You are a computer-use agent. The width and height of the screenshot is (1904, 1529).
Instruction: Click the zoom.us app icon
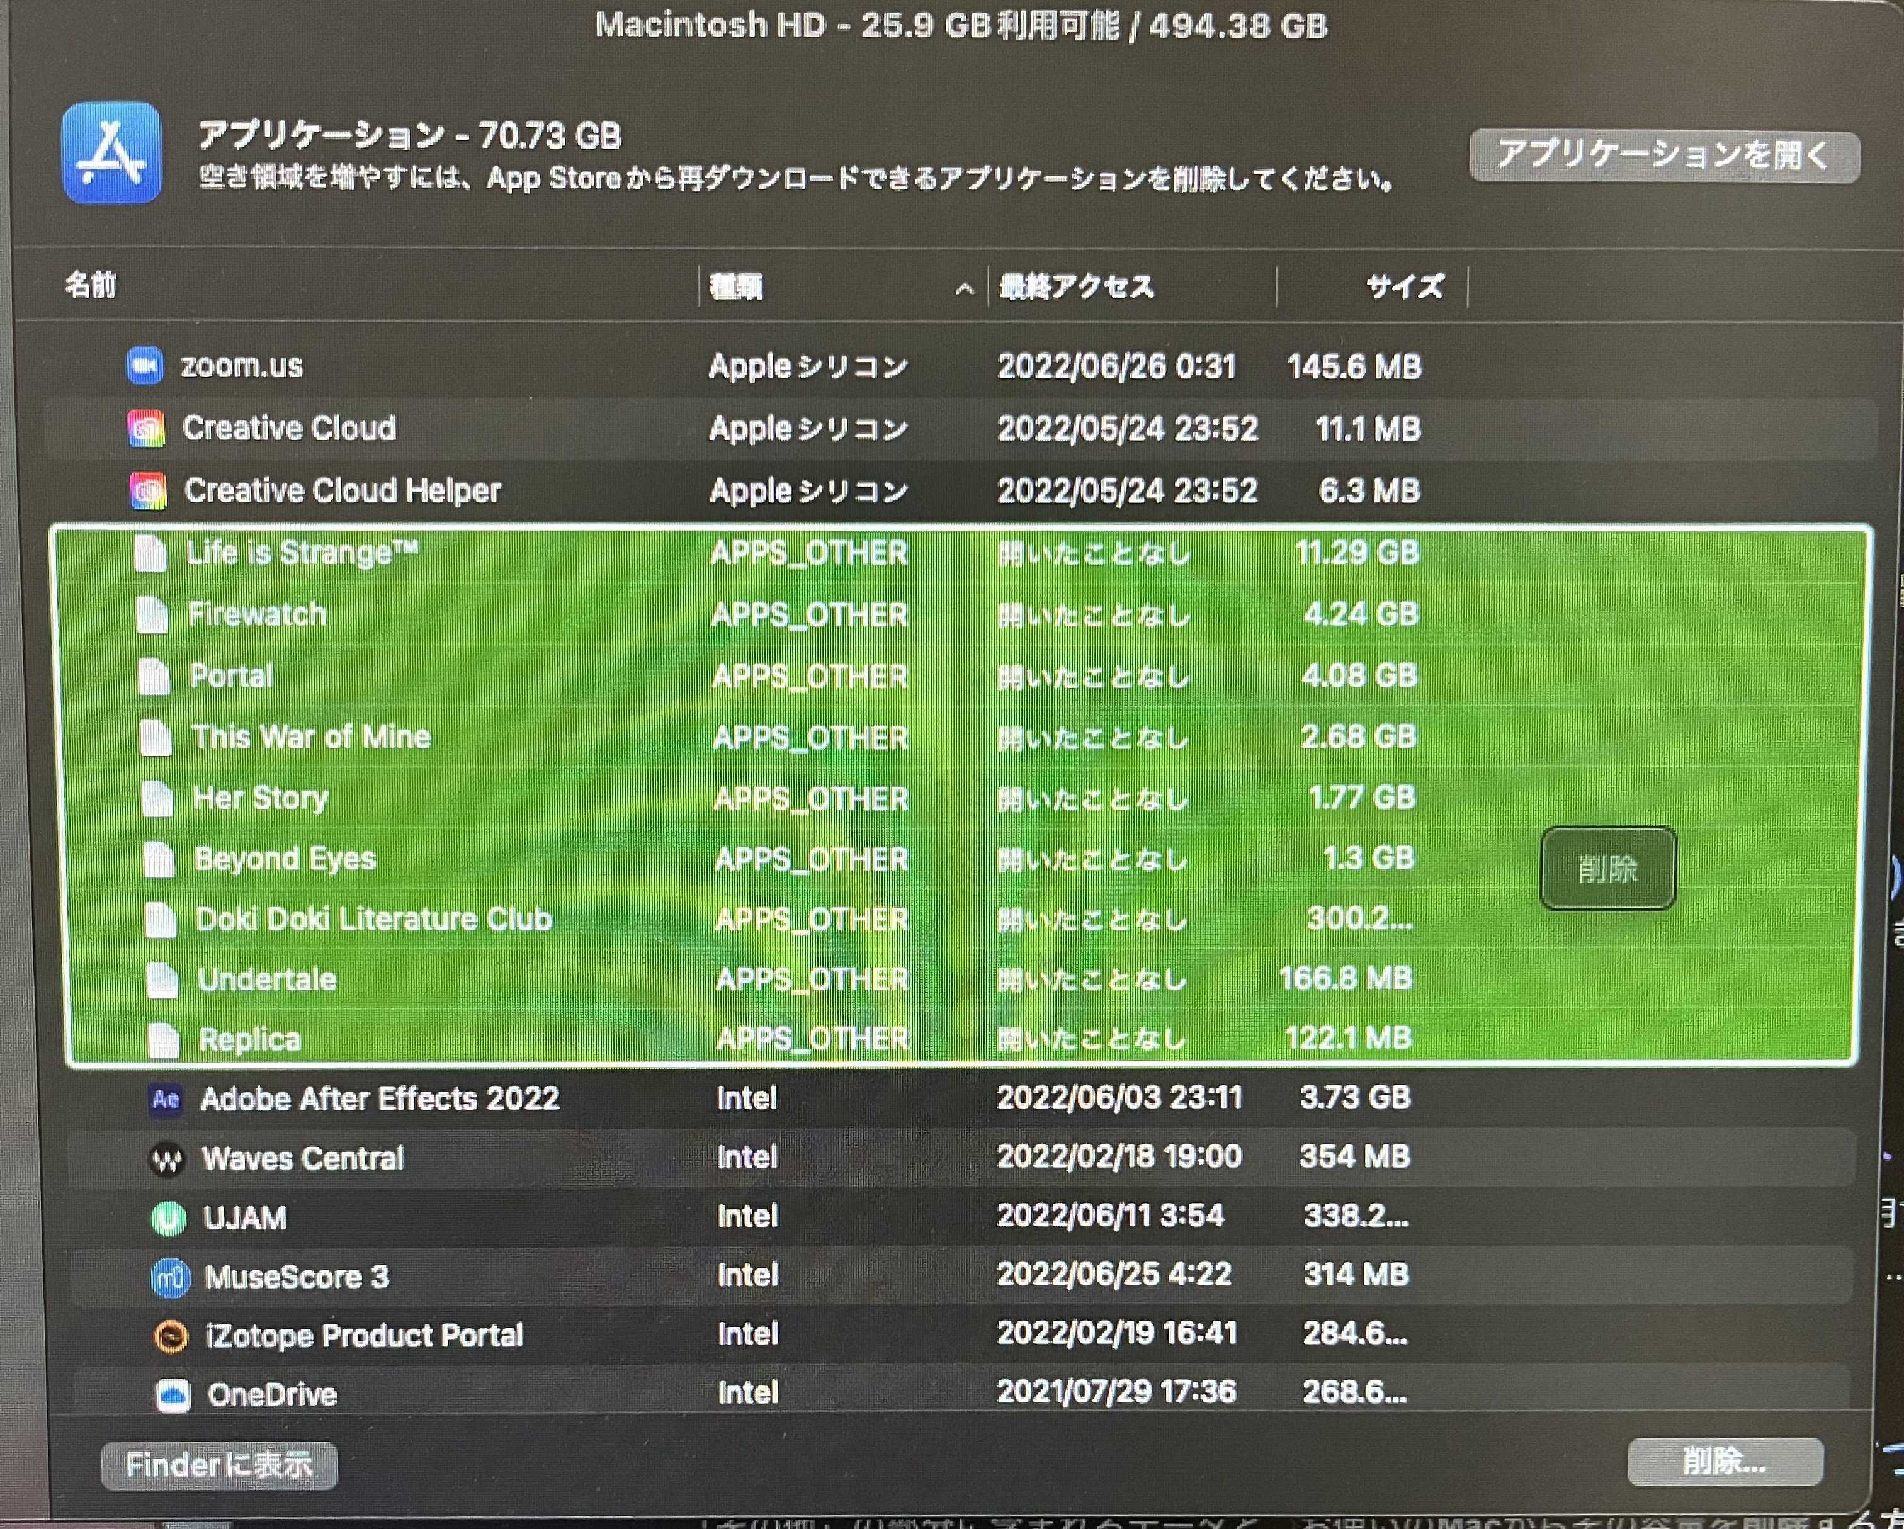144,366
